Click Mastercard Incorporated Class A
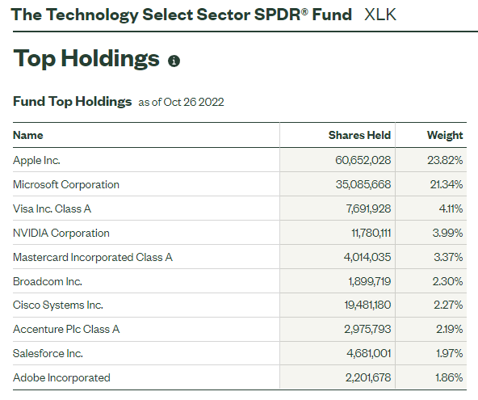Screen dimensions: 478x400 click(x=93, y=257)
